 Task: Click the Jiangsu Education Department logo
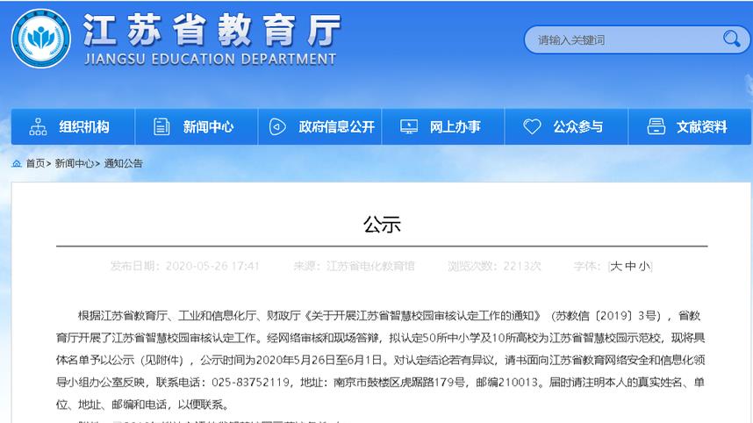point(41,40)
